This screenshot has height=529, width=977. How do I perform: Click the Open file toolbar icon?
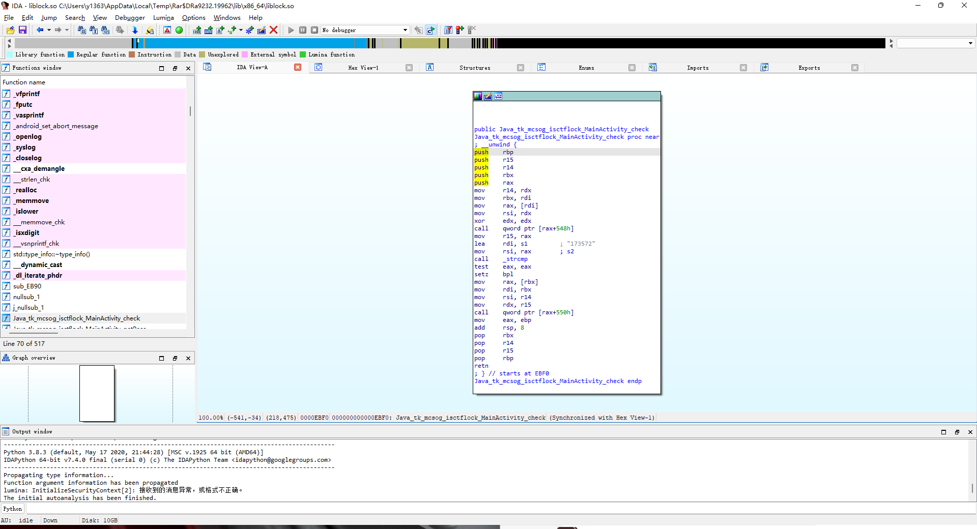pyautogui.click(x=10, y=30)
